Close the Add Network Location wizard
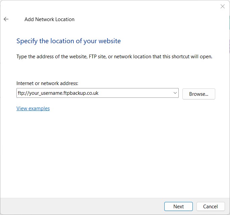230x215 pixels. point(223,6)
